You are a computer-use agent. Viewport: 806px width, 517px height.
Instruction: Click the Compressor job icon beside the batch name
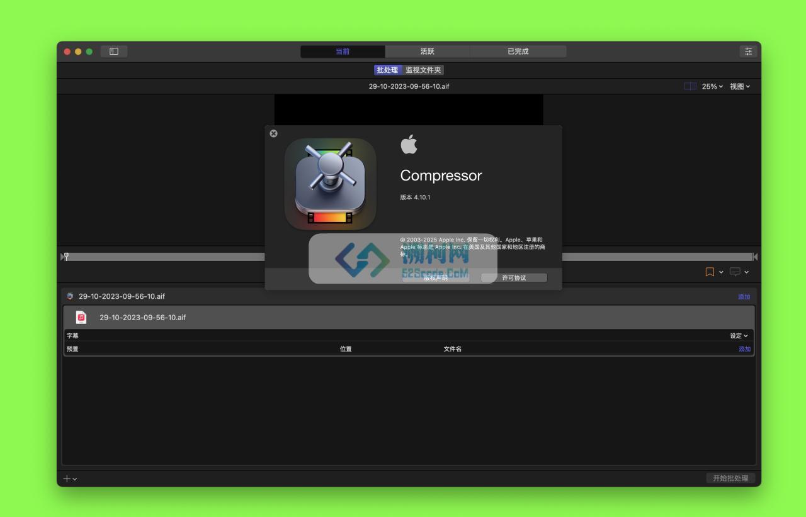point(70,296)
